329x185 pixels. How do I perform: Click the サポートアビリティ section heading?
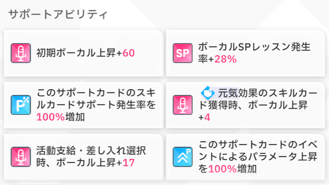[58, 15]
